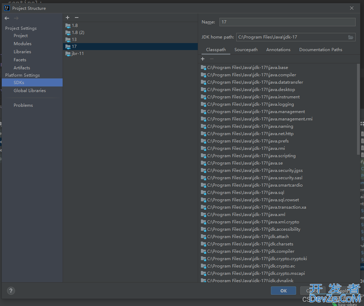Switch to the Sourcepath tab
The height and width of the screenshot is (306, 364).
point(246,50)
